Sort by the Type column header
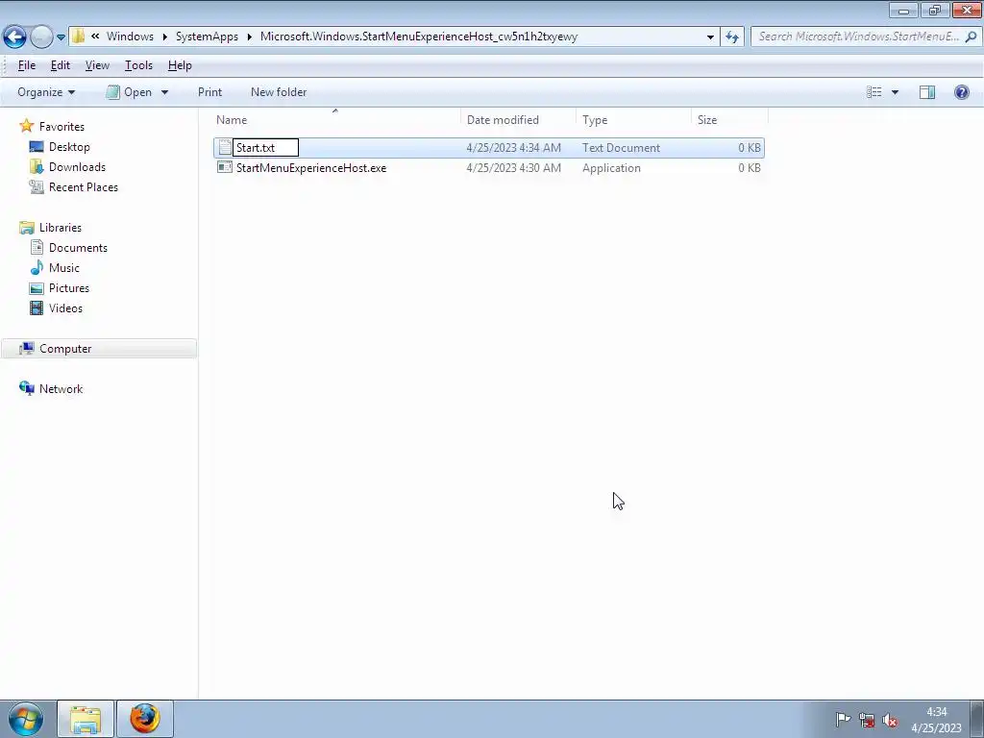Image resolution: width=984 pixels, height=738 pixels. click(x=634, y=120)
